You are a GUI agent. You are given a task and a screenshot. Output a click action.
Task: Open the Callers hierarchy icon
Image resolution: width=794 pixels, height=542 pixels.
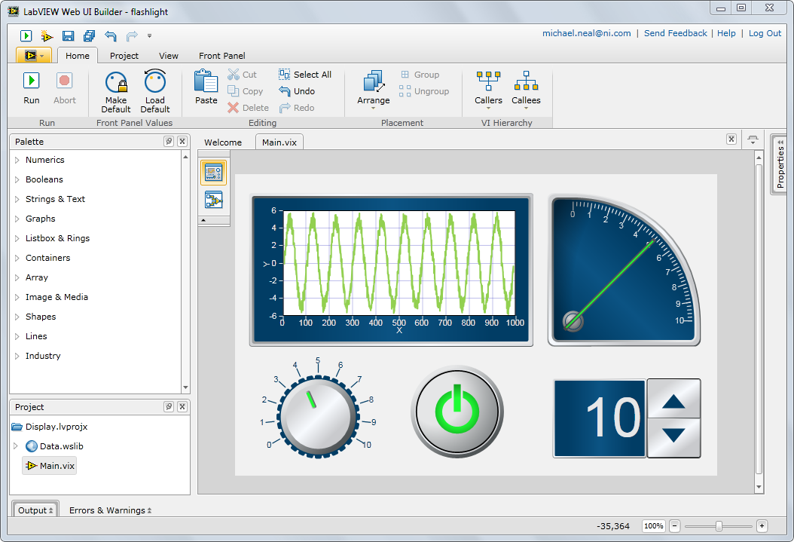pos(488,81)
